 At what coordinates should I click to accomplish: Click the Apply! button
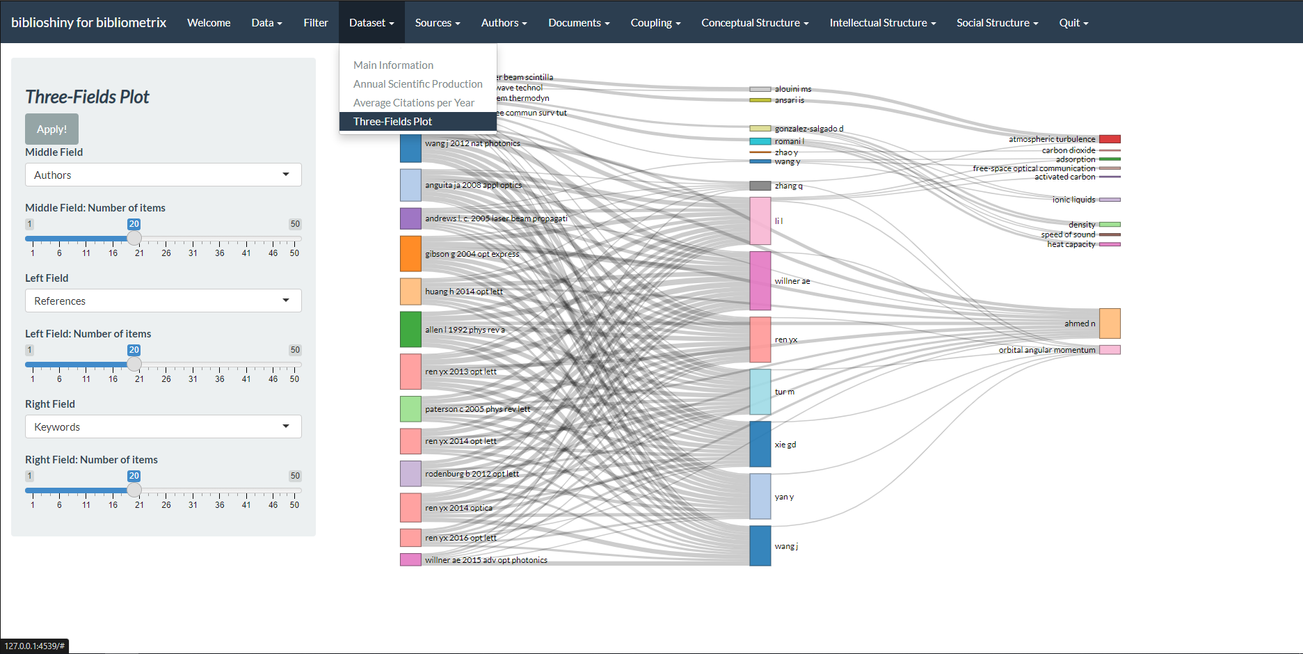(x=51, y=129)
